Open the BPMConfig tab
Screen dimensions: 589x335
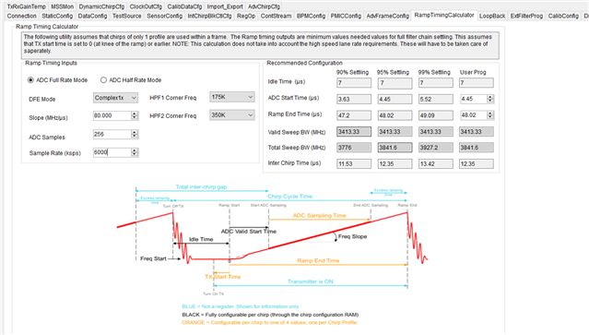(x=311, y=16)
